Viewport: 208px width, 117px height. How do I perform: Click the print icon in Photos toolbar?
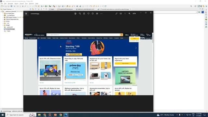point(97,14)
